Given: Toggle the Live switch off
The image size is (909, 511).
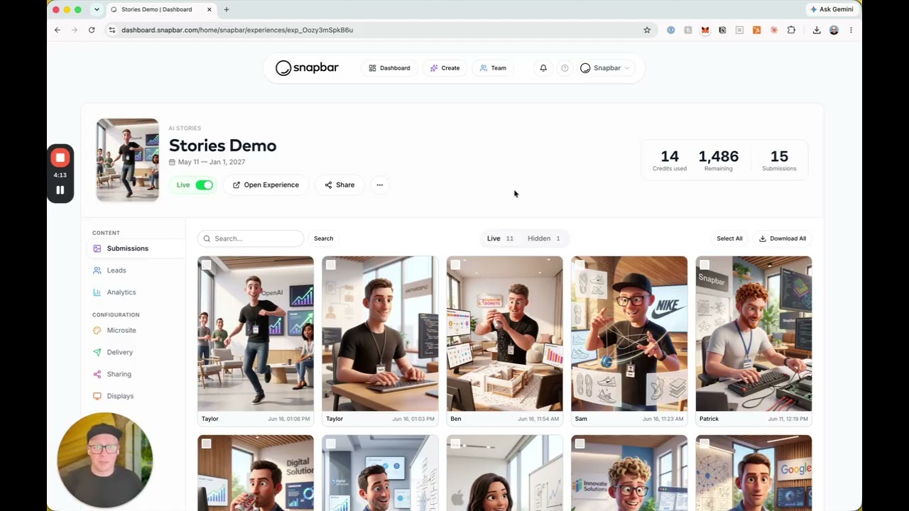Looking at the screenshot, I should [x=204, y=185].
